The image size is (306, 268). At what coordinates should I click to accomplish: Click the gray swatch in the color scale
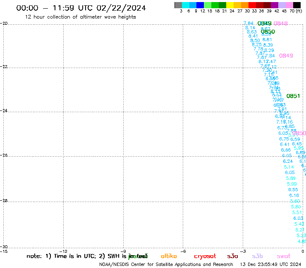[178, 5]
